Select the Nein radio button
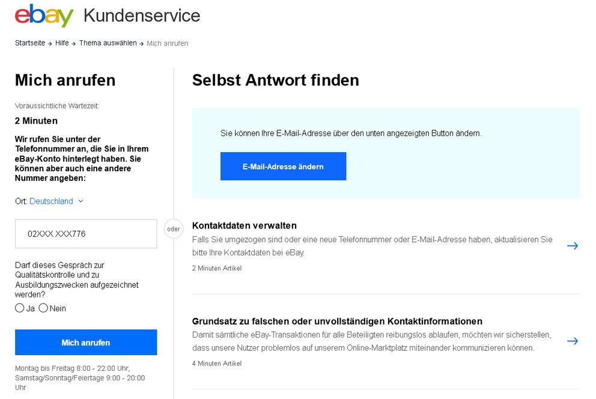This screenshot has height=399, width=596. [x=43, y=308]
